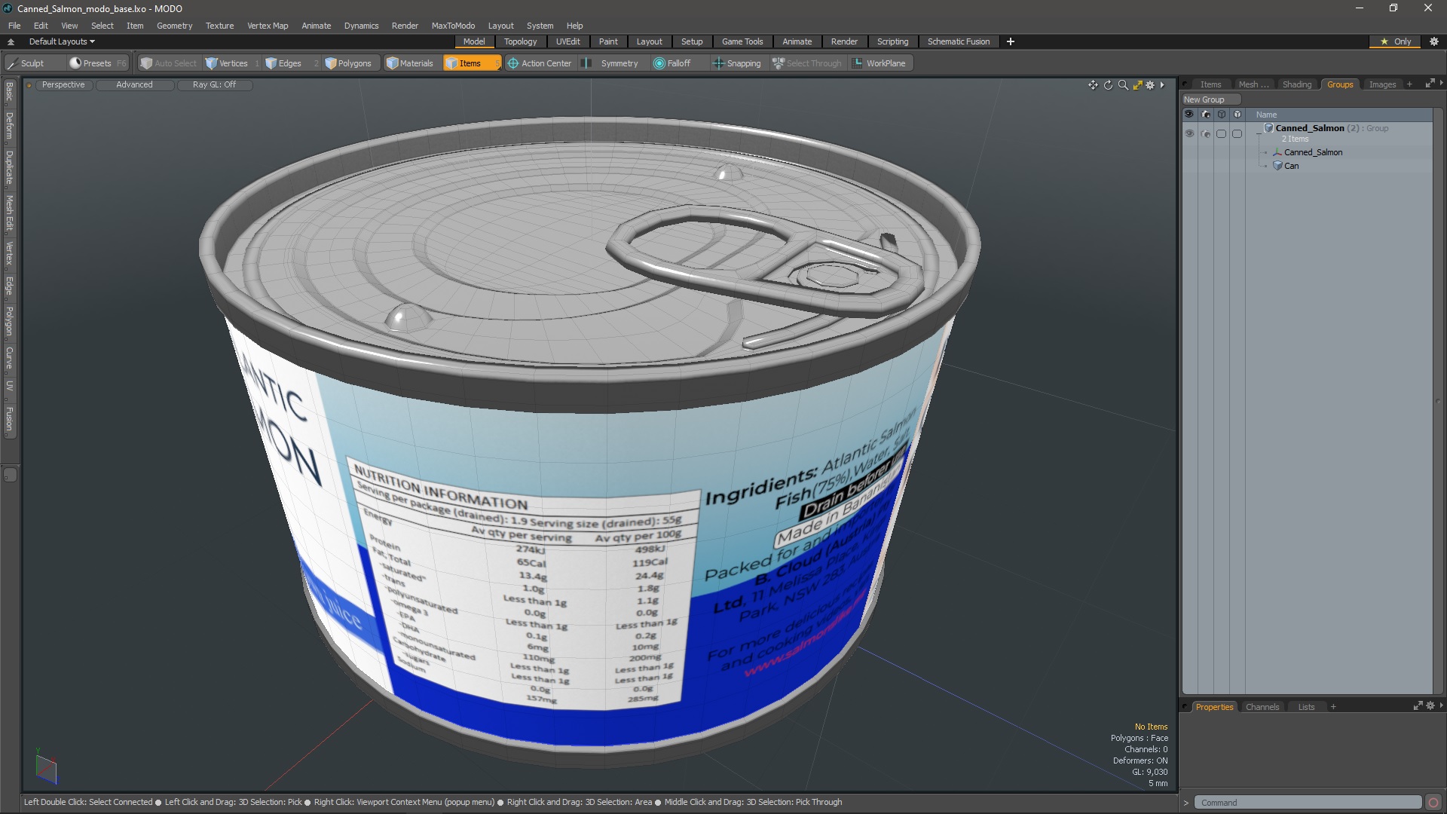Switch to the UVEdit layout tab
Viewport: 1447px width, 814px height.
click(x=567, y=41)
